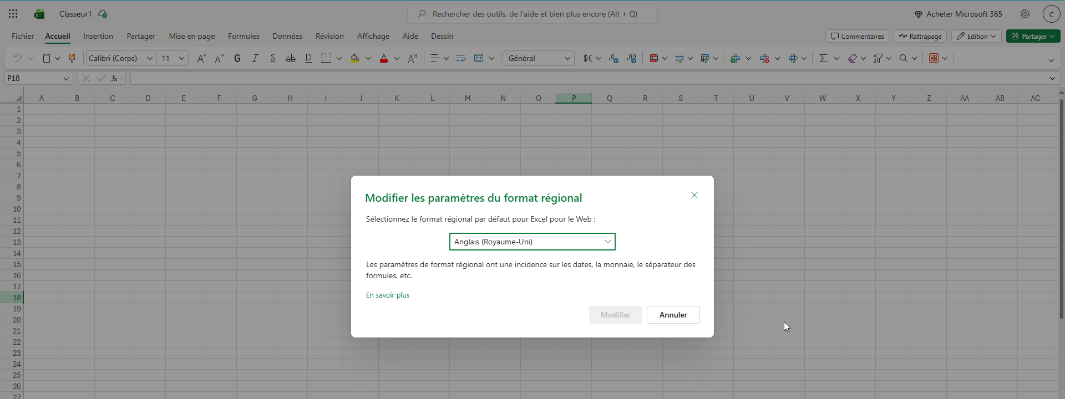Open the account profile avatar
Viewport: 1065px width, 399px height.
coord(1051,14)
